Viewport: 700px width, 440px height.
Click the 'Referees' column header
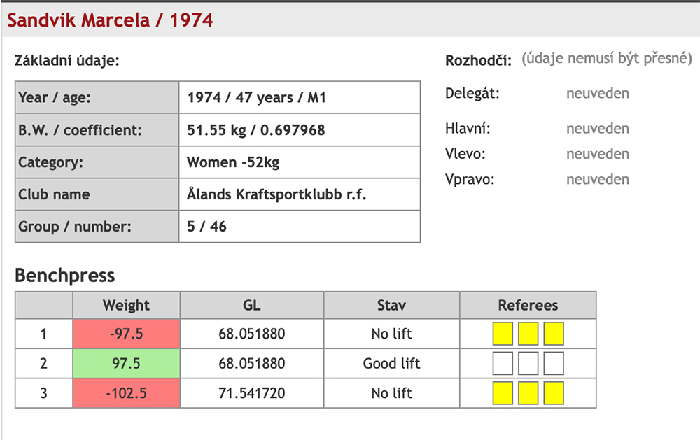528,305
